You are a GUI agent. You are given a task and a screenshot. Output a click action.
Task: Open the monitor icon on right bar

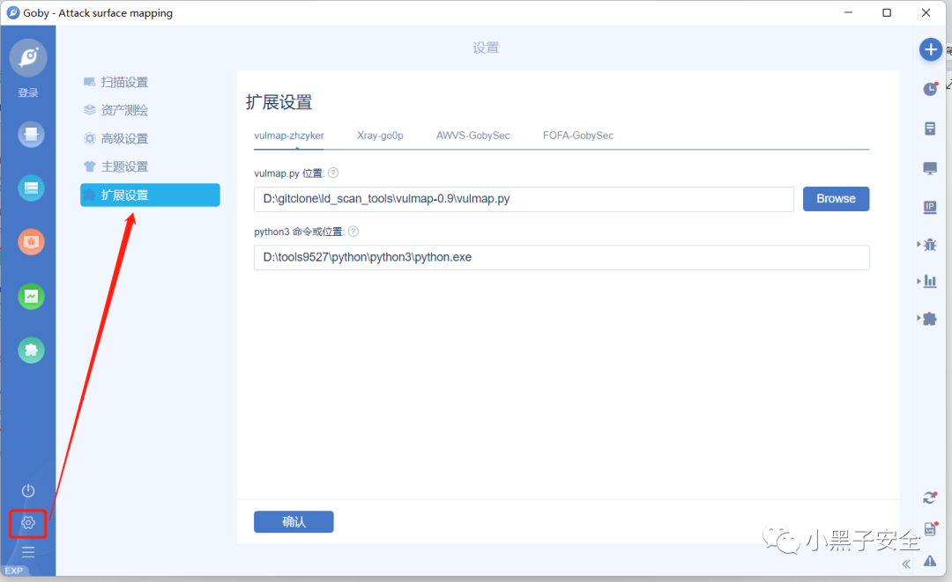click(930, 168)
